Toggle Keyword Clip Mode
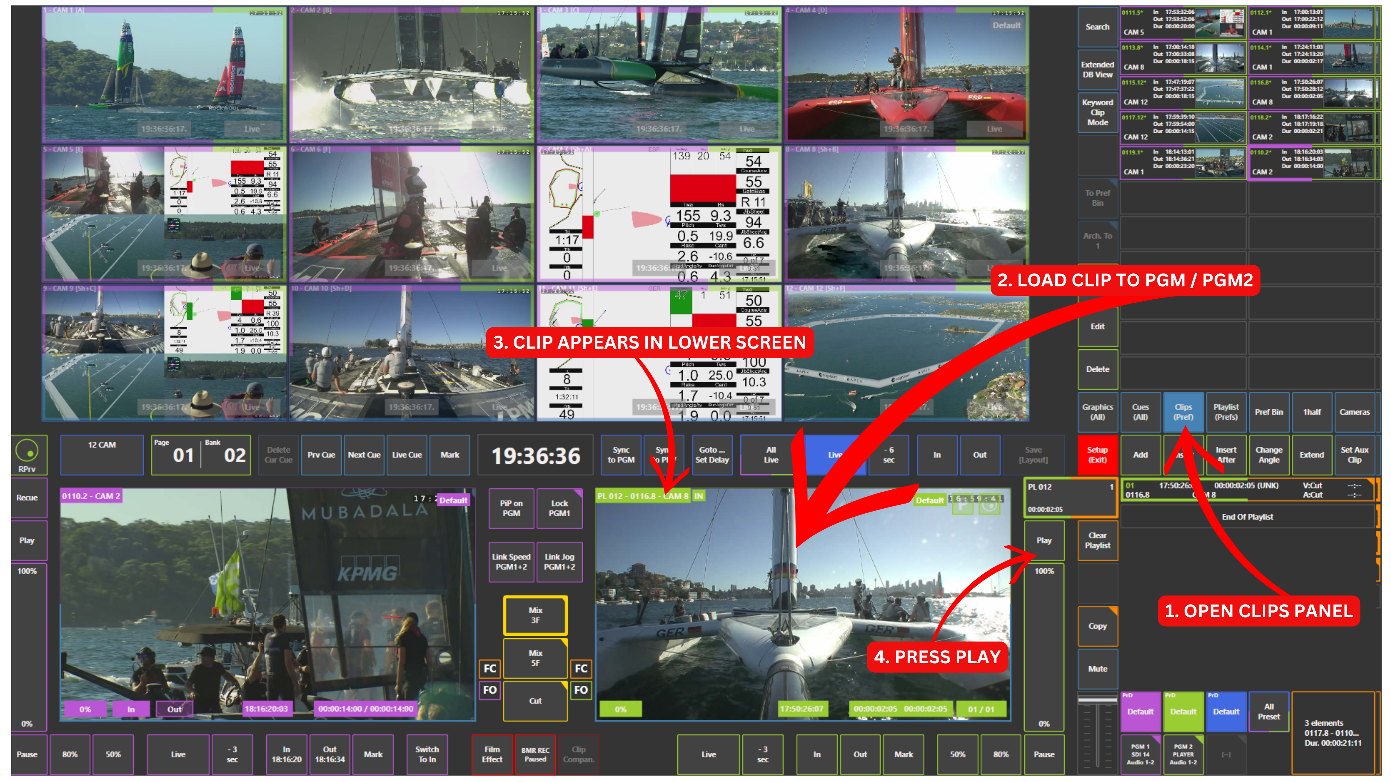 pyautogui.click(x=1097, y=112)
